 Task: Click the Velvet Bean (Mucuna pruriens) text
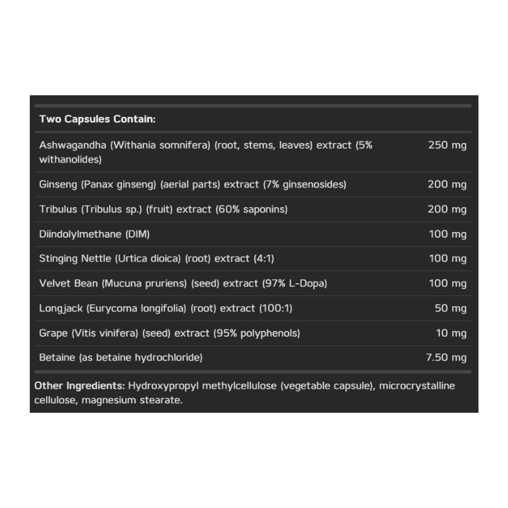(x=183, y=283)
